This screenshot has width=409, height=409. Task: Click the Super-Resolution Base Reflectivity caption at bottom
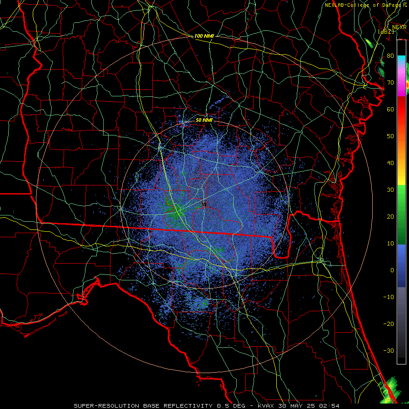[207, 406]
